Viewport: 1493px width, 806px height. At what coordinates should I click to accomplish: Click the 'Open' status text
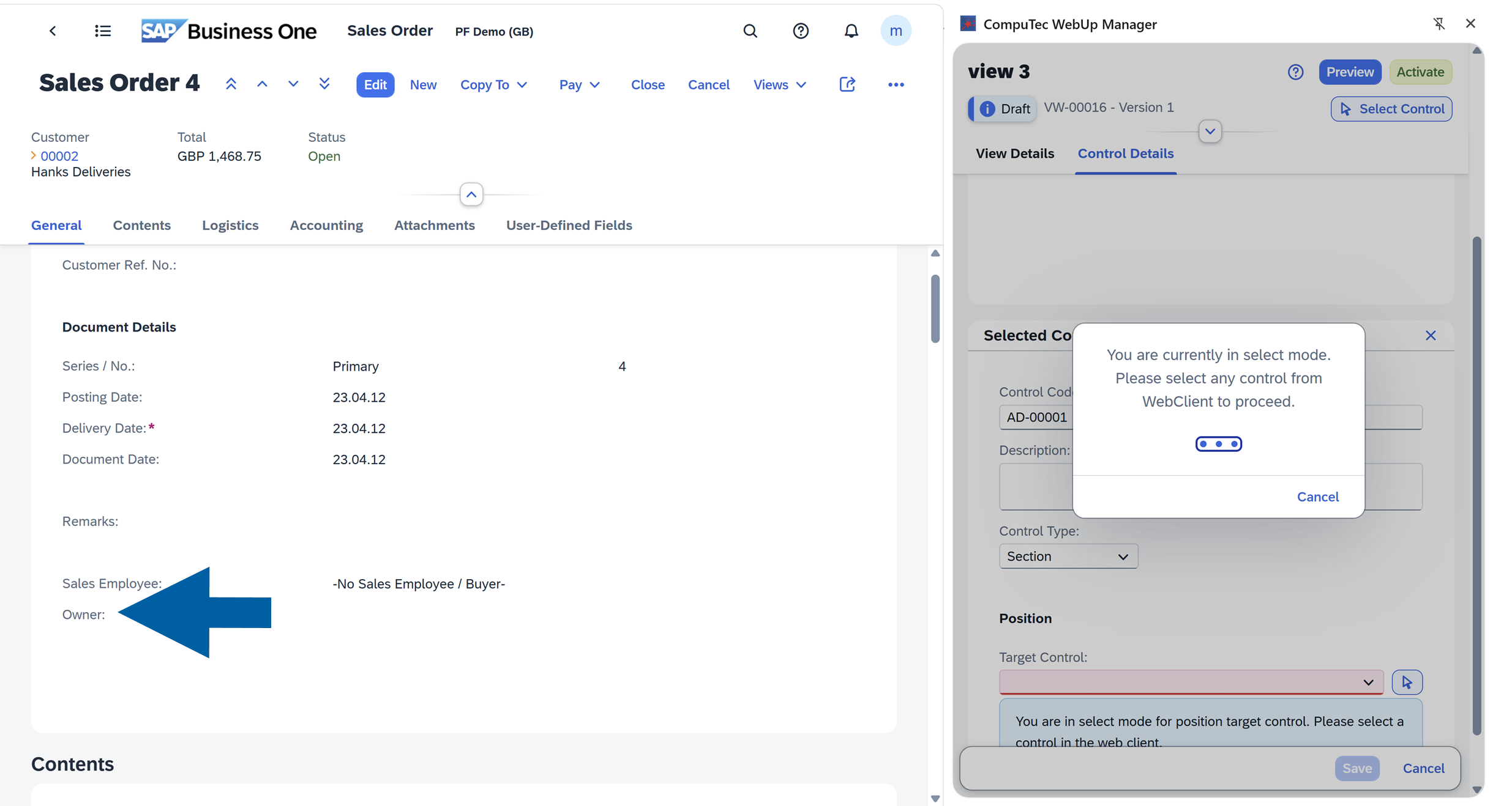(x=324, y=156)
